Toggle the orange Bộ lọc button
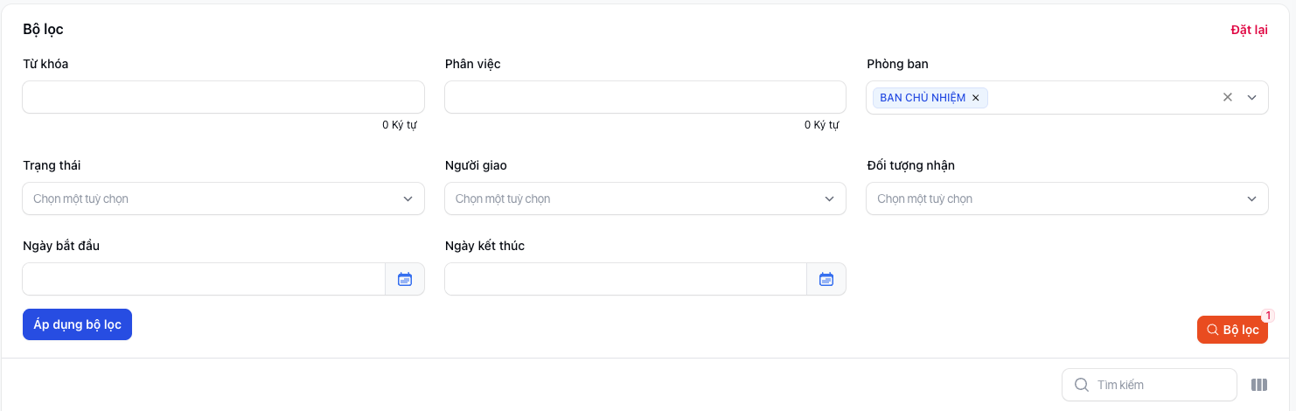 [x=1231, y=330]
